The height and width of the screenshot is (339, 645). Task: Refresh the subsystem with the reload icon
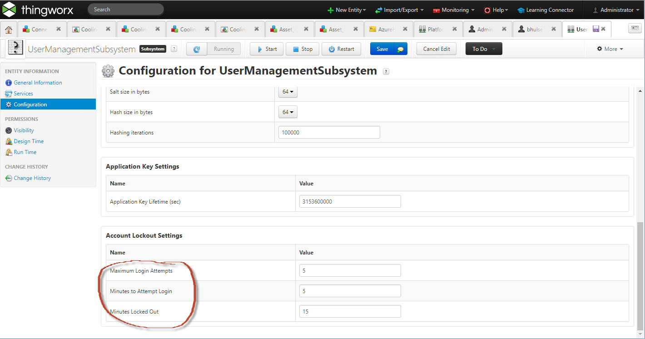click(x=196, y=49)
